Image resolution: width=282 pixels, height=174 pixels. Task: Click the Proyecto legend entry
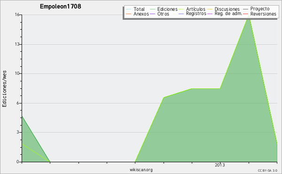256,8
